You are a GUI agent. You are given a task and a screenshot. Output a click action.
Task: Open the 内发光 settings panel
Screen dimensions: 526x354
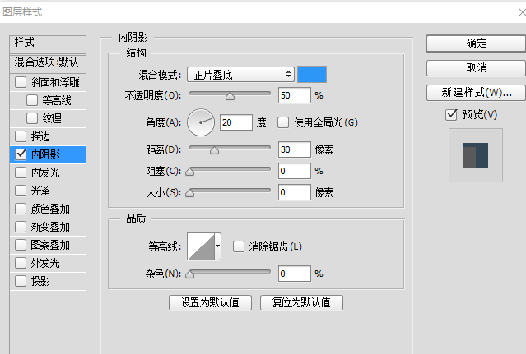tap(45, 172)
